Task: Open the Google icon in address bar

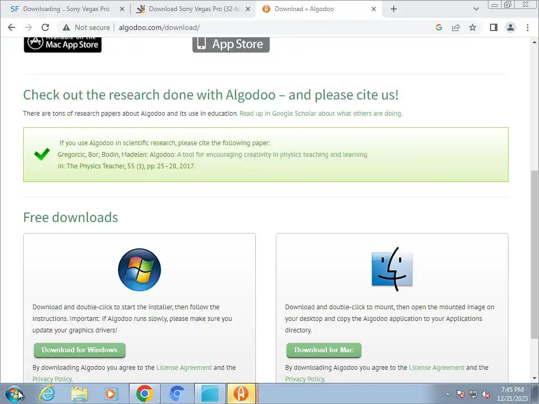Action: coord(439,27)
